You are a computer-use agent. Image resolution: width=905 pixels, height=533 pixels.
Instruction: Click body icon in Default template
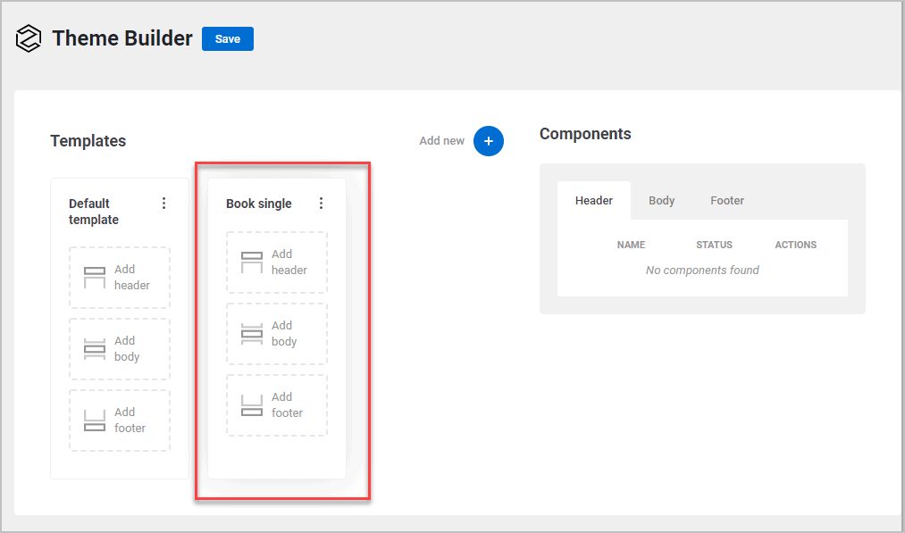pos(95,349)
